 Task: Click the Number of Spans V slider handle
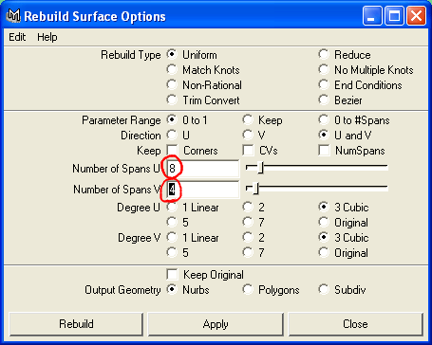click(x=255, y=189)
